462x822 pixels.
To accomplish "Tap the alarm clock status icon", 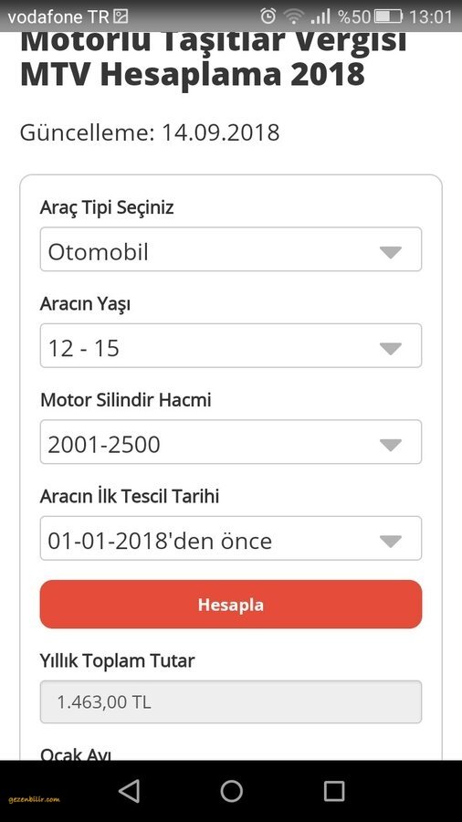I will point(268,16).
